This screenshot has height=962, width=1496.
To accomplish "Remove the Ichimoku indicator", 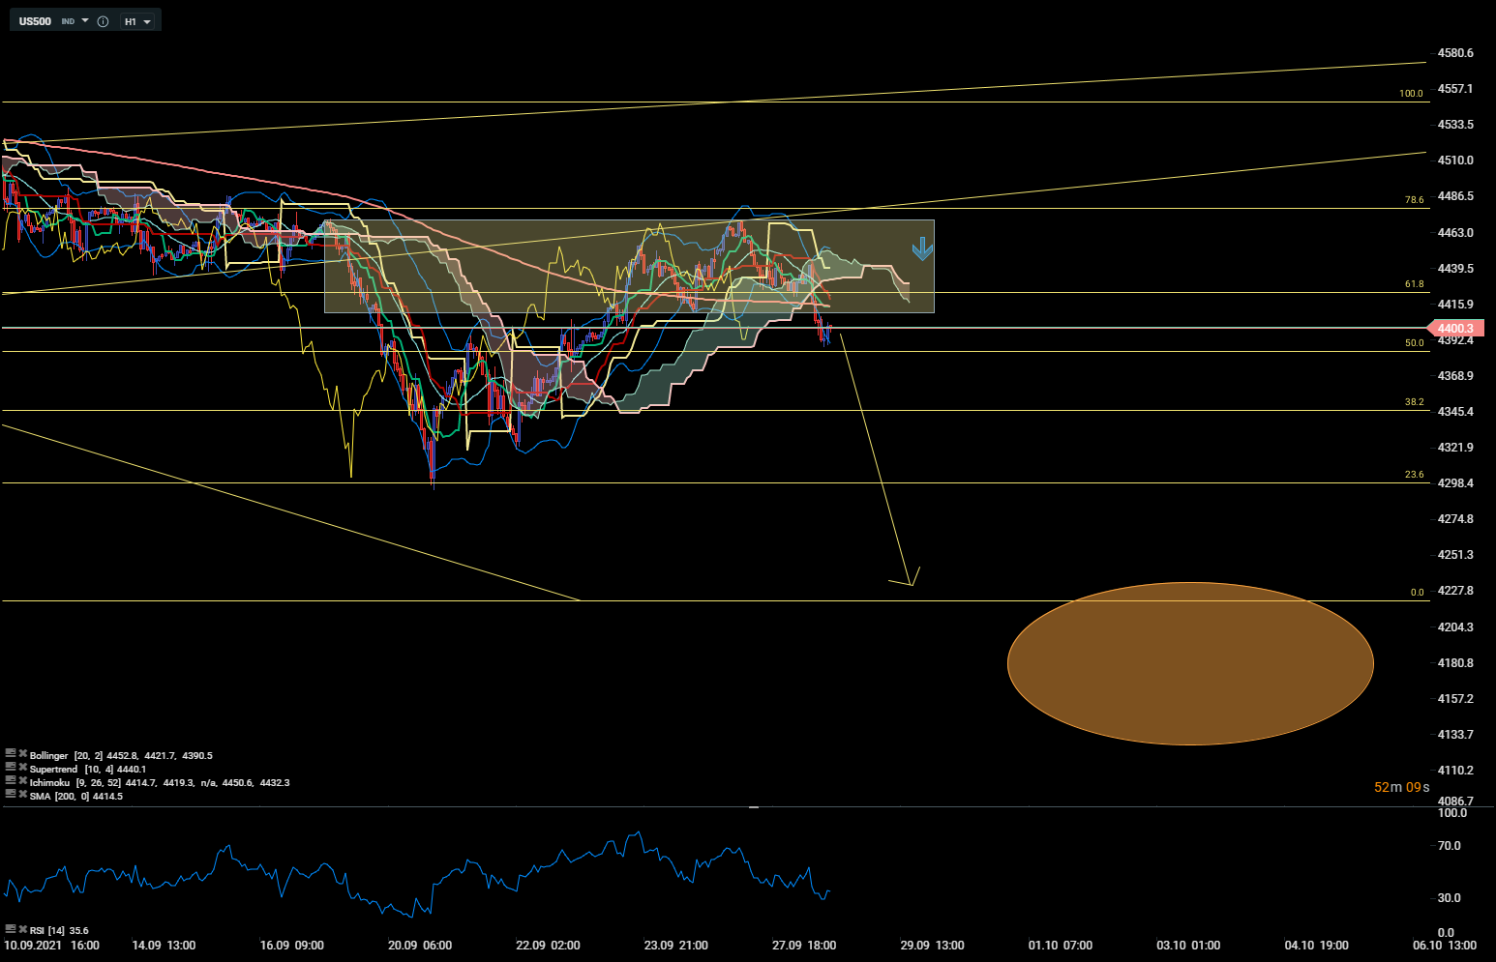I will click(22, 781).
